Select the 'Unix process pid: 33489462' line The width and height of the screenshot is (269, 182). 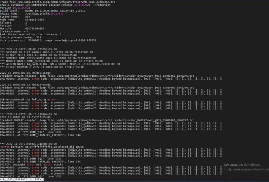point(48,40)
